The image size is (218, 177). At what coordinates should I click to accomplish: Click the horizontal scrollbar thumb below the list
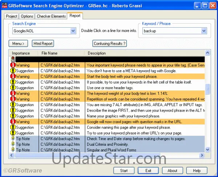pyautogui.click(x=87, y=155)
